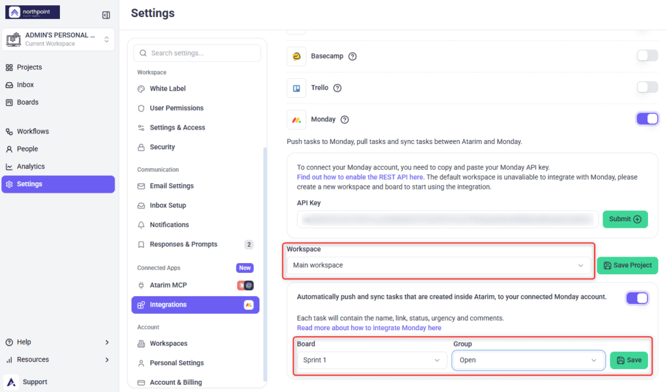Click the Basecamp logo icon
The image size is (667, 392).
click(296, 56)
